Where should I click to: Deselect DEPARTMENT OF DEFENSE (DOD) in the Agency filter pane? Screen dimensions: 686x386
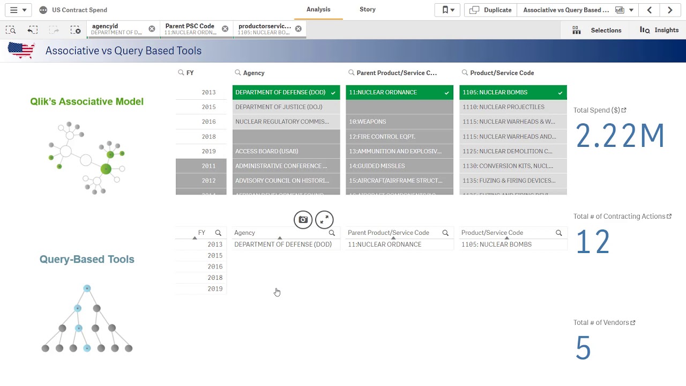click(286, 92)
